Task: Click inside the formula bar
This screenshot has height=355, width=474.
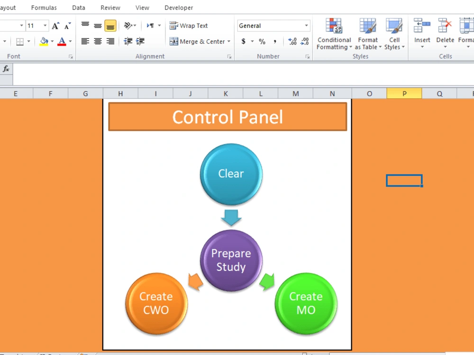Action: (243, 74)
